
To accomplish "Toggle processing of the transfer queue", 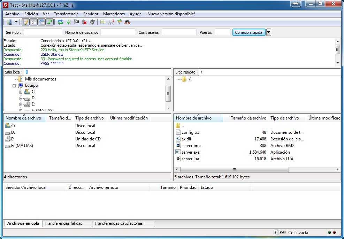I will (68, 22).
